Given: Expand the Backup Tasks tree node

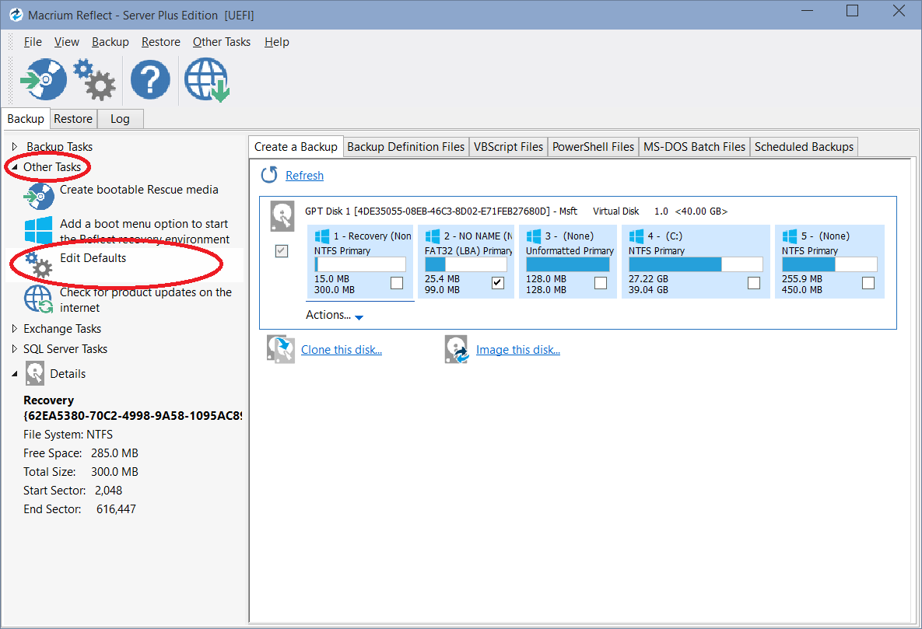Looking at the screenshot, I should tap(15, 146).
